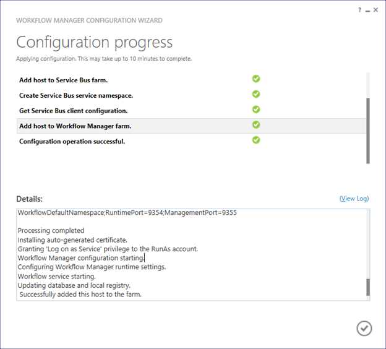Click the 'WORKFLOW MANAGER CONFIGURATION WIZARD' title
The height and width of the screenshot is (349, 386).
pyautogui.click(x=89, y=20)
